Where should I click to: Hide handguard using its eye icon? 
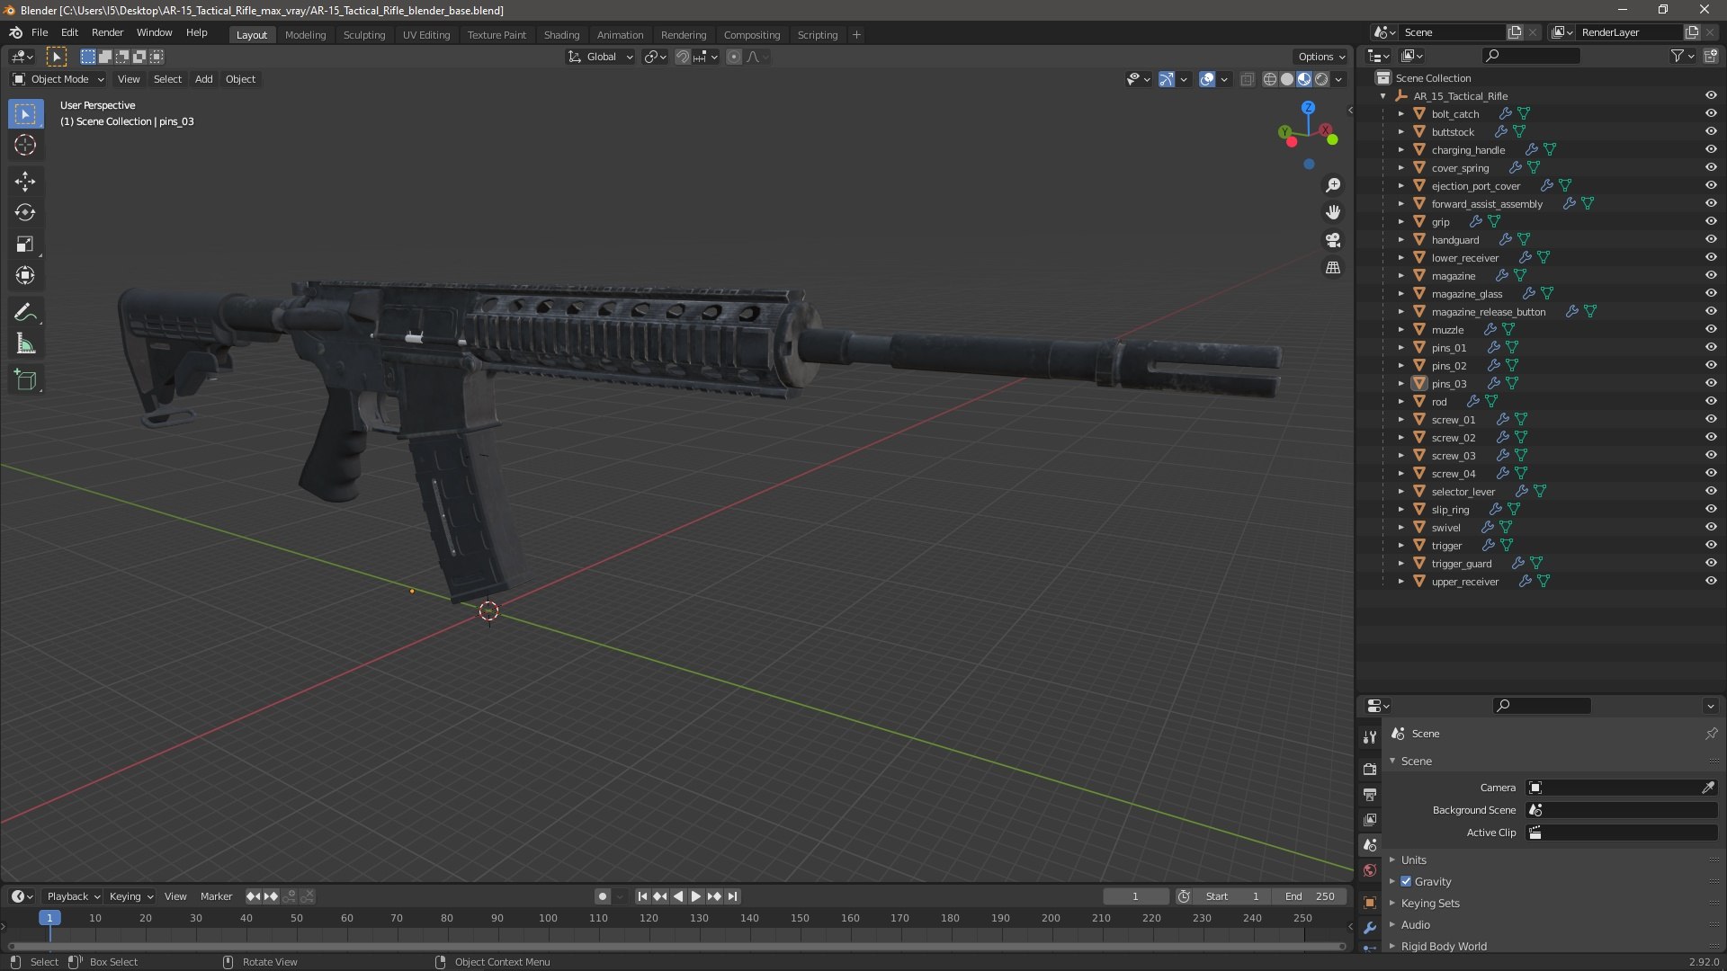point(1711,240)
